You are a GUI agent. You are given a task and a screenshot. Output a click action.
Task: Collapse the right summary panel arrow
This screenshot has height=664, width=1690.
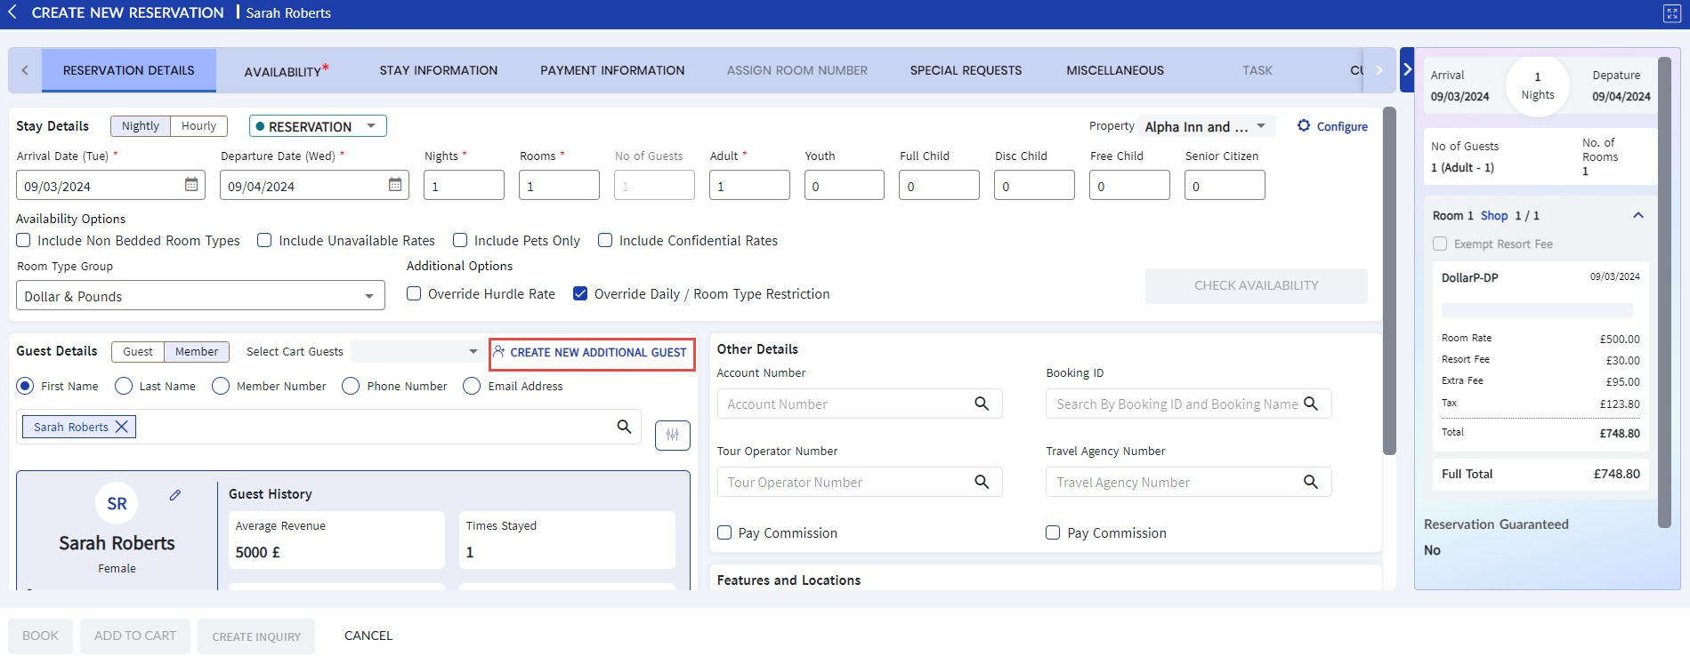[x=1407, y=69]
